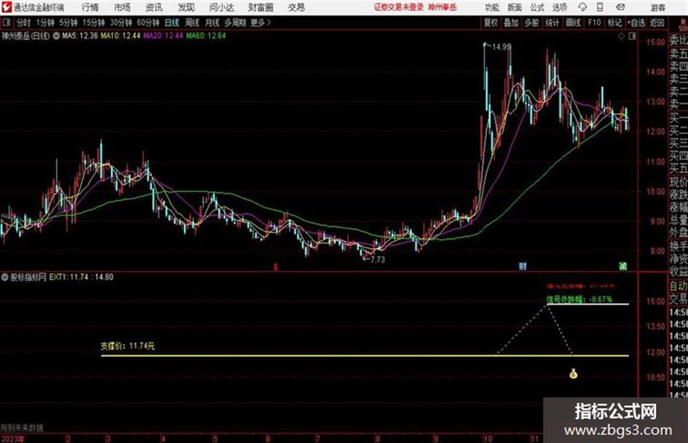Switch to 分时 period tab

pos(24,23)
